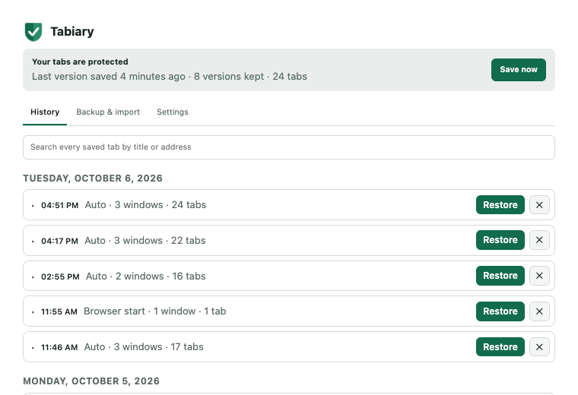Click the Save now button

tap(518, 70)
